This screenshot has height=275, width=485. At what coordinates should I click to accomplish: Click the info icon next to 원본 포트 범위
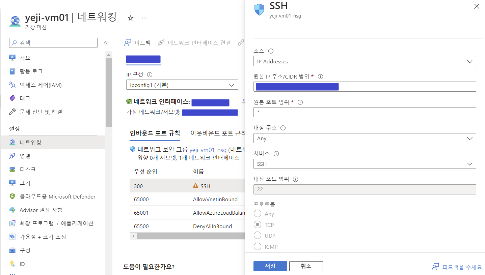pos(300,102)
